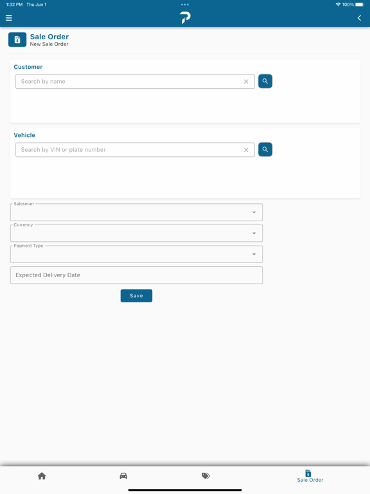Expand the Currency dropdown
Viewport: 370px width, 494px height.
(137, 233)
